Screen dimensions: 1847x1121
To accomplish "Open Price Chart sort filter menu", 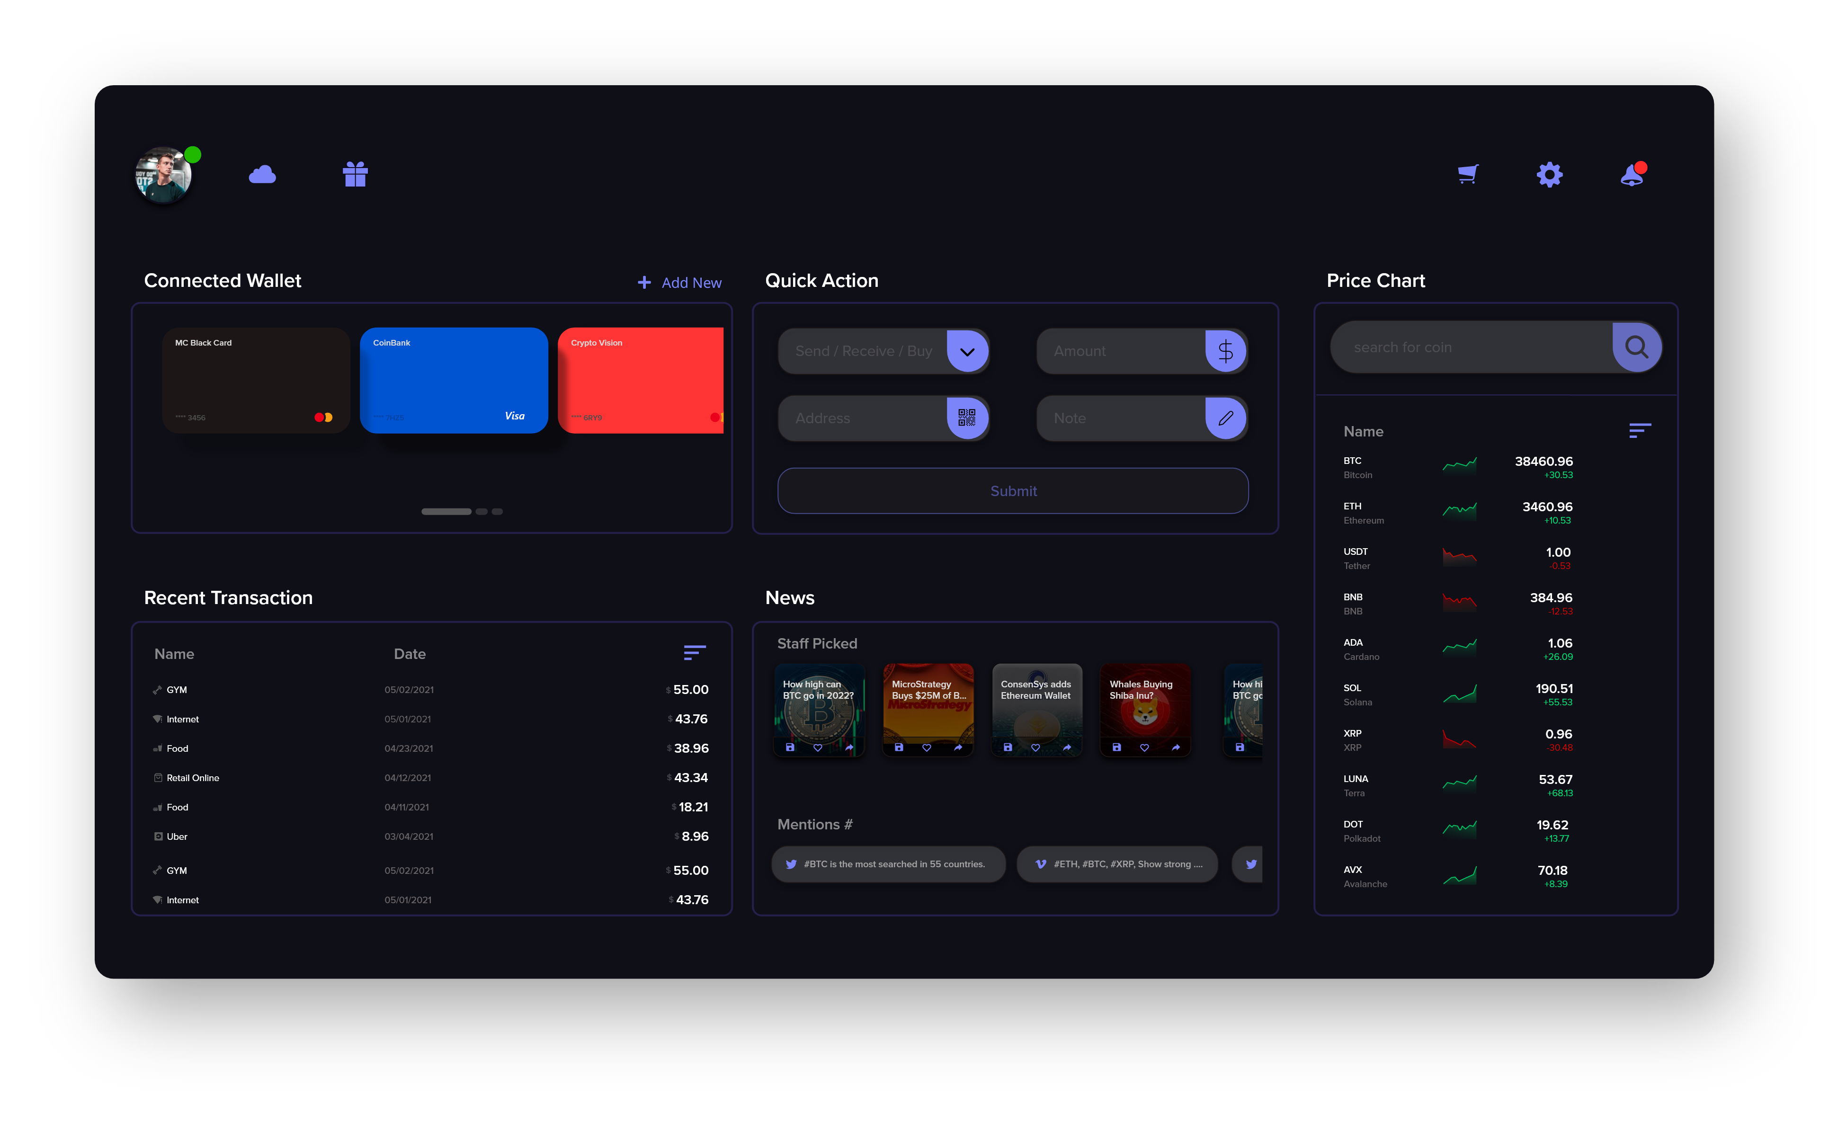I will 1639,430.
